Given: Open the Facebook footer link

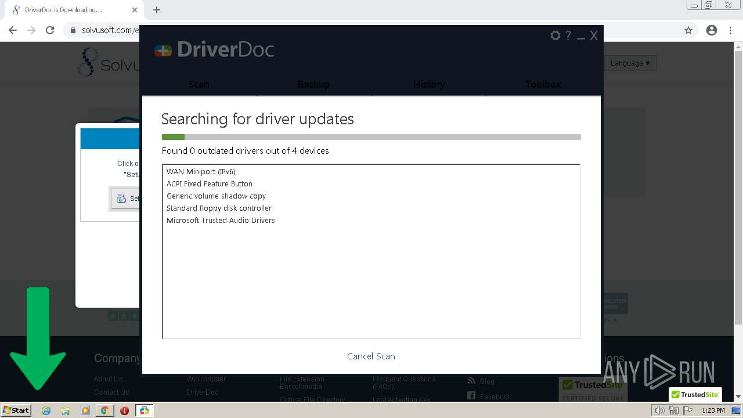Looking at the screenshot, I should pos(495,397).
